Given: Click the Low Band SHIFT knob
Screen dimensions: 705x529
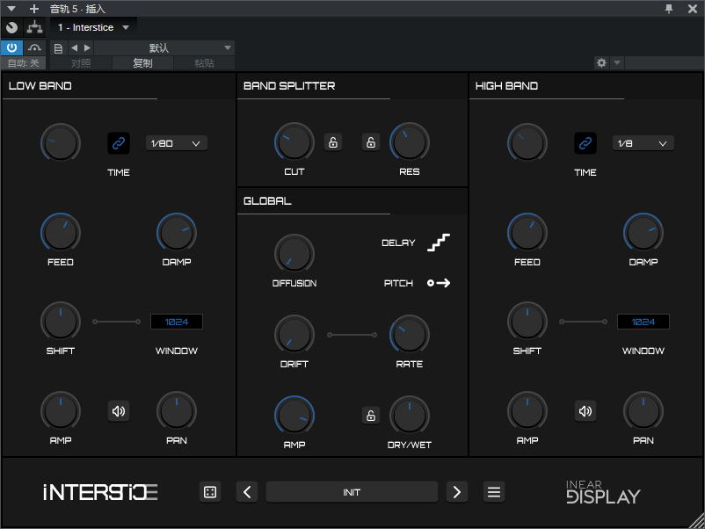Looking at the screenshot, I should (x=61, y=322).
